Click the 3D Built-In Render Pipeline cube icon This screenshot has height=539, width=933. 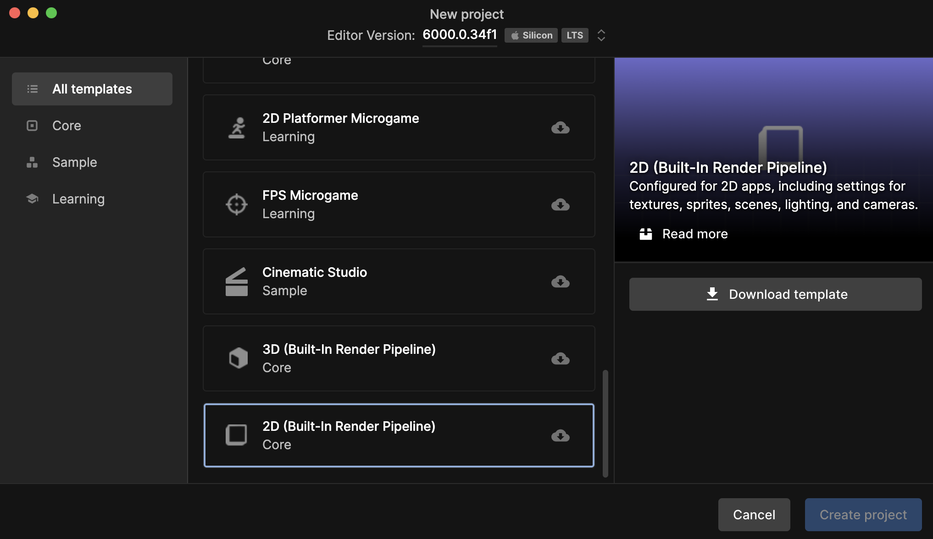pyautogui.click(x=238, y=358)
